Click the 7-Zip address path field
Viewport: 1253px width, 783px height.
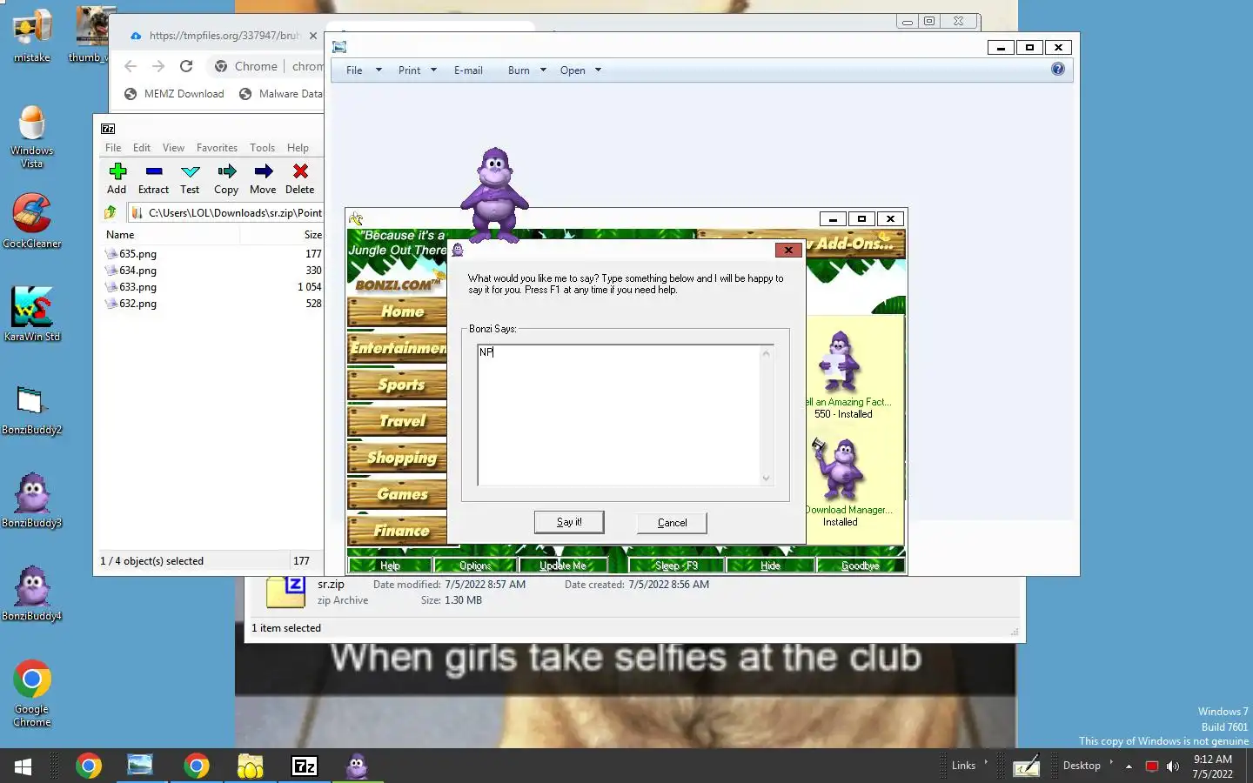226,212
